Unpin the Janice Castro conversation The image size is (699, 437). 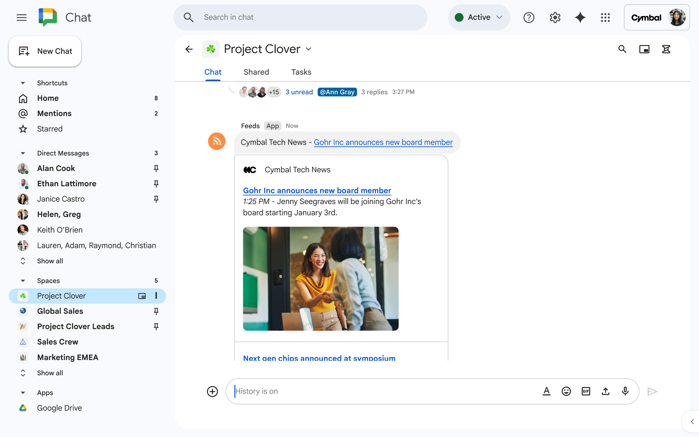pos(156,199)
